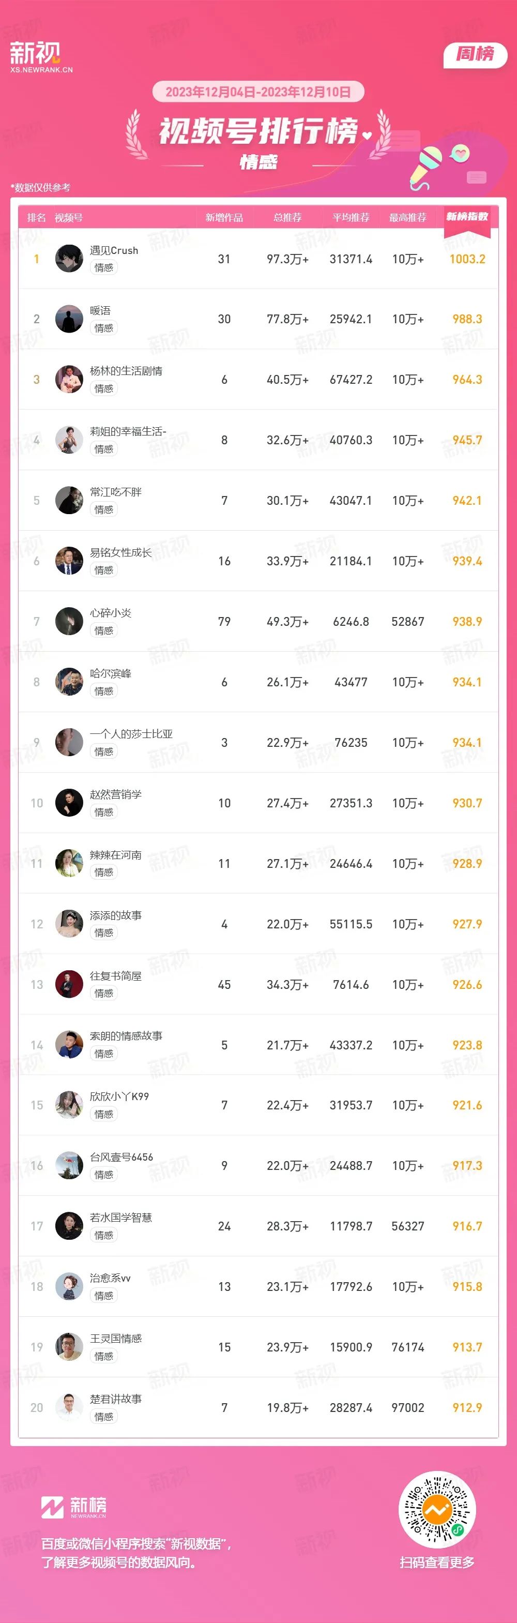Click the 新视 logo at top left

[x=41, y=57]
